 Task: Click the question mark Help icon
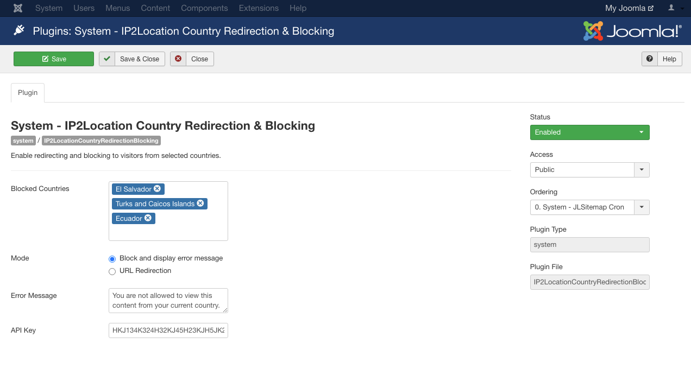[650, 59]
